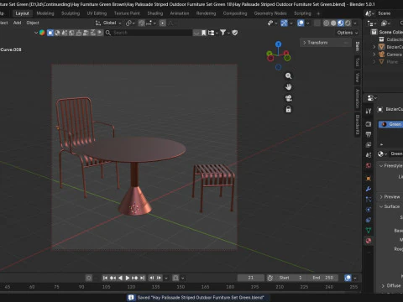403x302 pixels.
Task: Toggle snapping magnet button
Action: coord(142,23)
